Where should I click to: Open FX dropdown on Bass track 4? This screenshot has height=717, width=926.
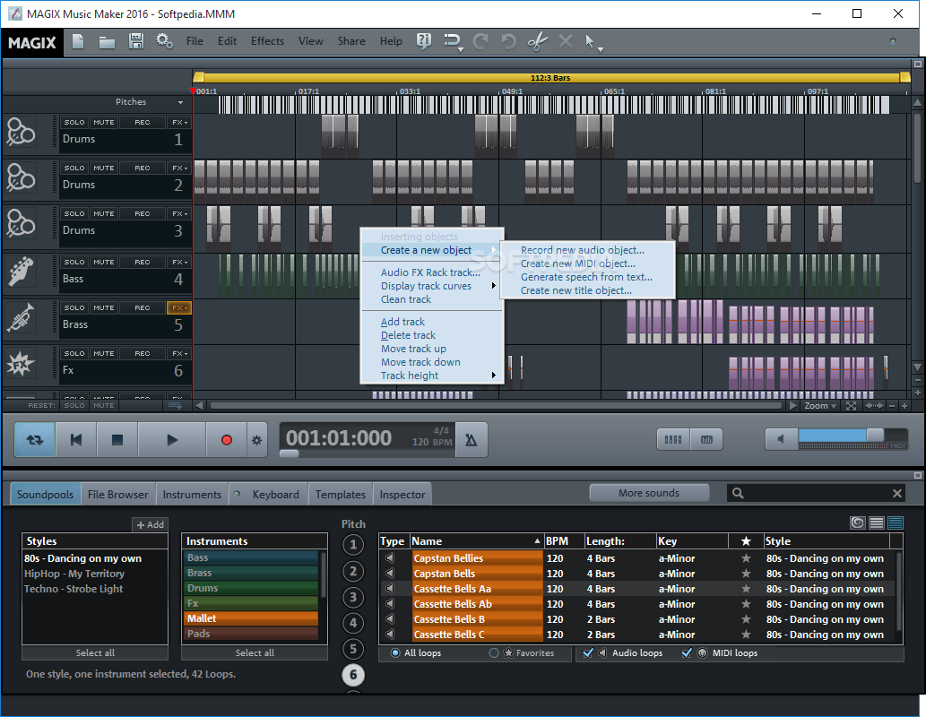pyautogui.click(x=179, y=263)
